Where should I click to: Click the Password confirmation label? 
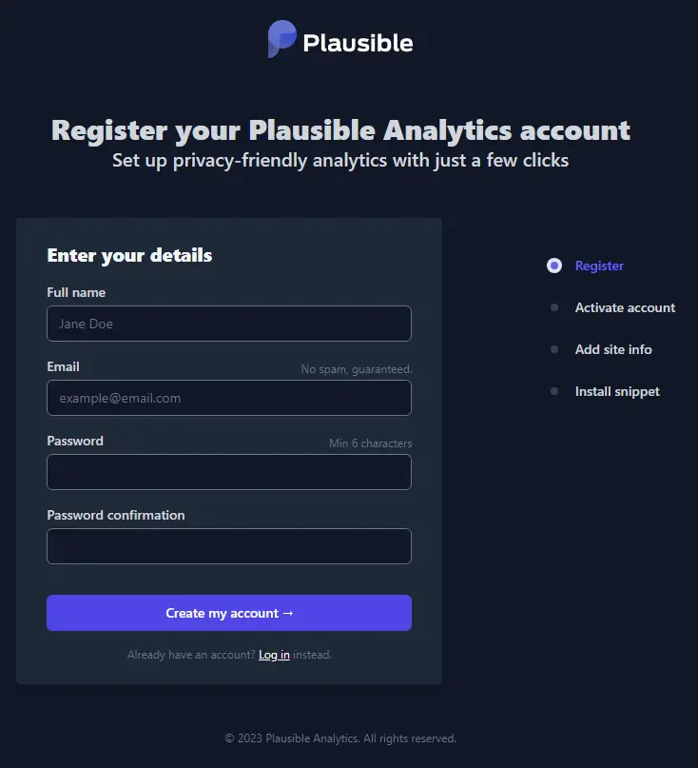pyautogui.click(x=116, y=515)
